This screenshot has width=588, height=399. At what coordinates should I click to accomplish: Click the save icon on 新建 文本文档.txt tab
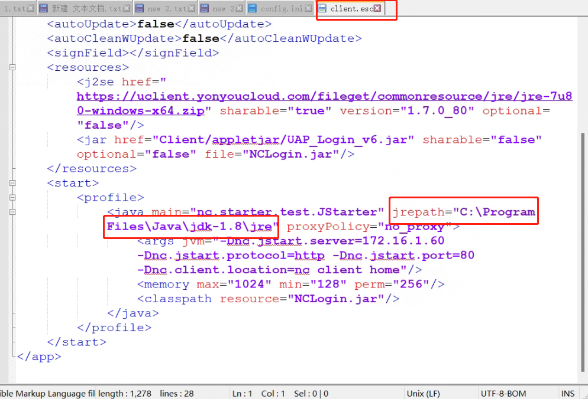pyautogui.click(x=43, y=9)
